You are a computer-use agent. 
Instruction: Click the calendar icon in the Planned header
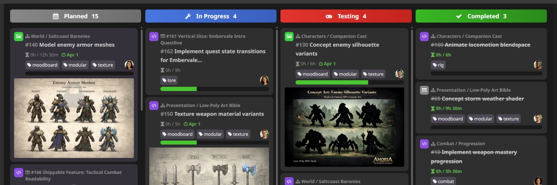pos(56,16)
